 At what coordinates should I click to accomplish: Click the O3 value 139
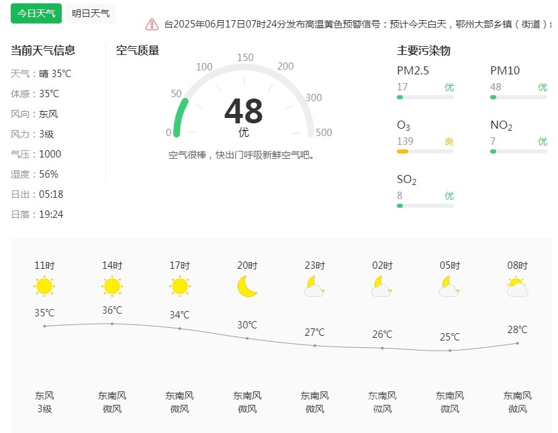coord(405,141)
